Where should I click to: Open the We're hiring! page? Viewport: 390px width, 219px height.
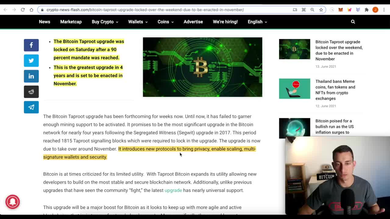coord(225,22)
